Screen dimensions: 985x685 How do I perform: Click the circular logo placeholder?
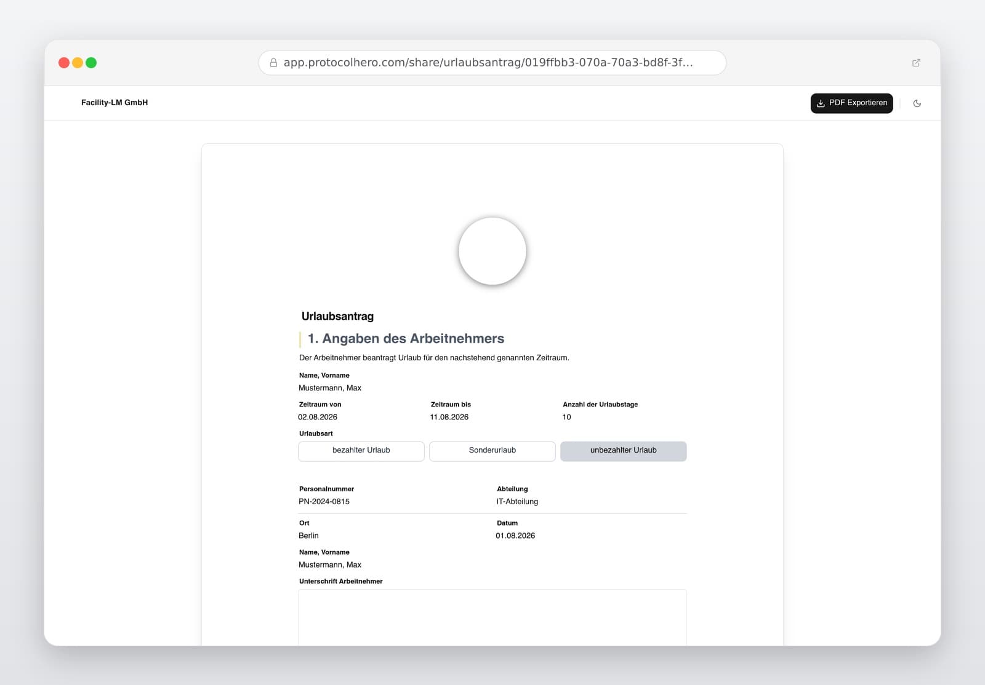tap(492, 251)
